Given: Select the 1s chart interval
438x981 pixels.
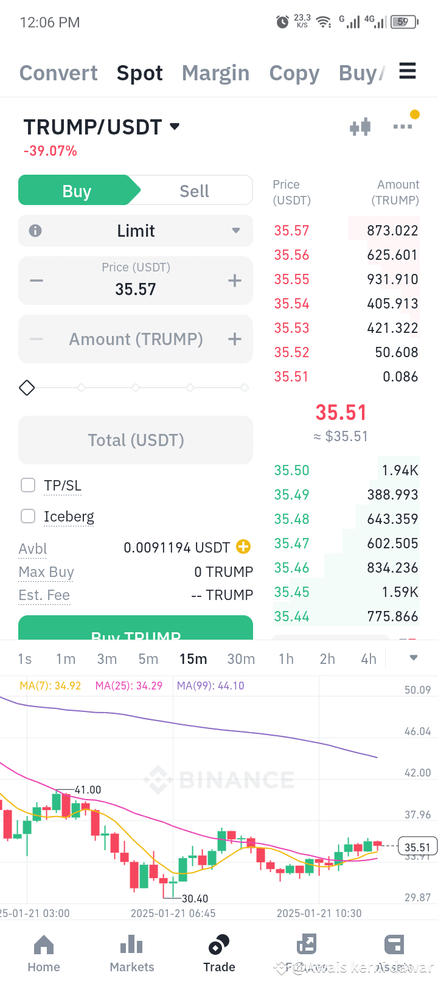Looking at the screenshot, I should [25, 659].
